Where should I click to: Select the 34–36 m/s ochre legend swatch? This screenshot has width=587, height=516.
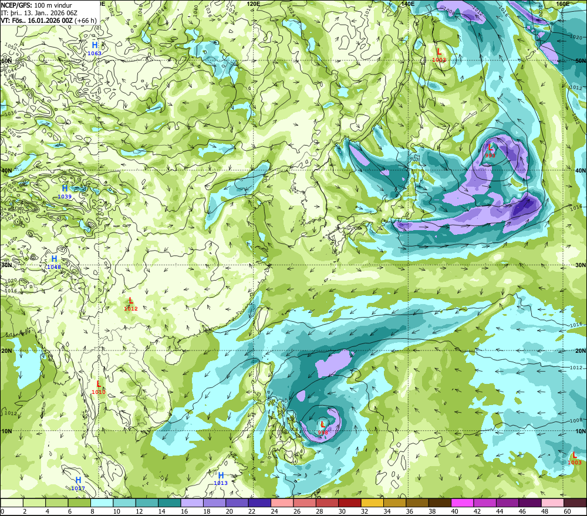(394, 502)
